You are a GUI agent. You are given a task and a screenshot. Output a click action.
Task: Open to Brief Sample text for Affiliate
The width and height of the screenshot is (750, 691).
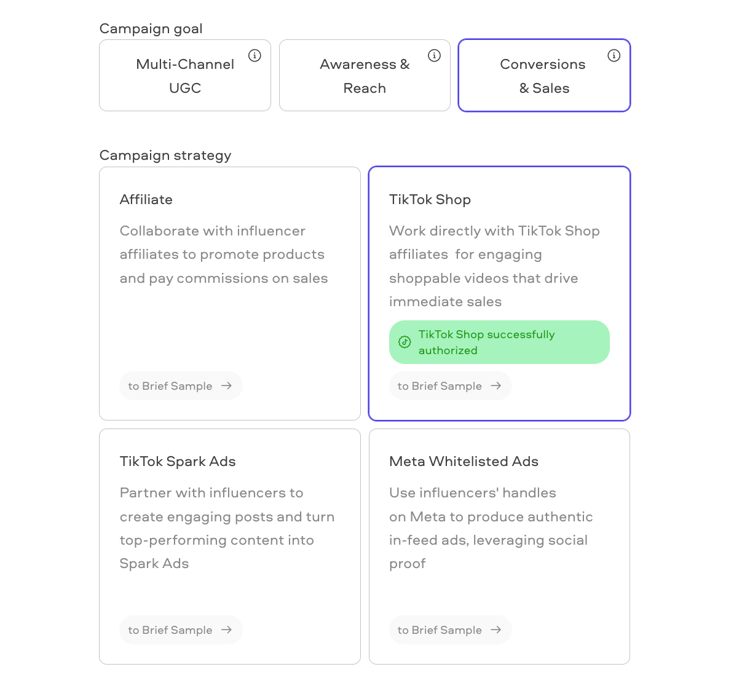[x=170, y=386]
